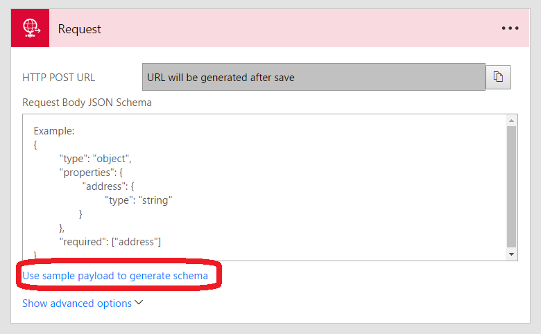541x334 pixels.
Task: Copy the HTTP POST URL
Action: point(498,77)
